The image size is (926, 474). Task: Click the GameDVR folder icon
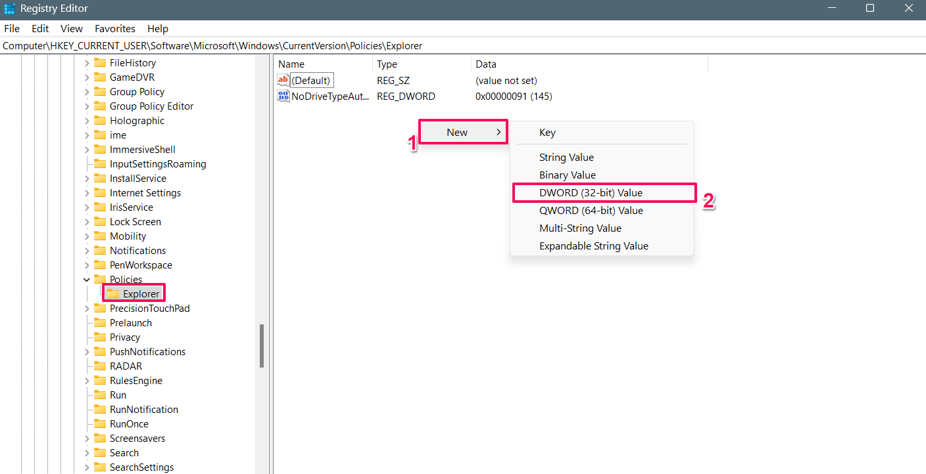coord(100,77)
